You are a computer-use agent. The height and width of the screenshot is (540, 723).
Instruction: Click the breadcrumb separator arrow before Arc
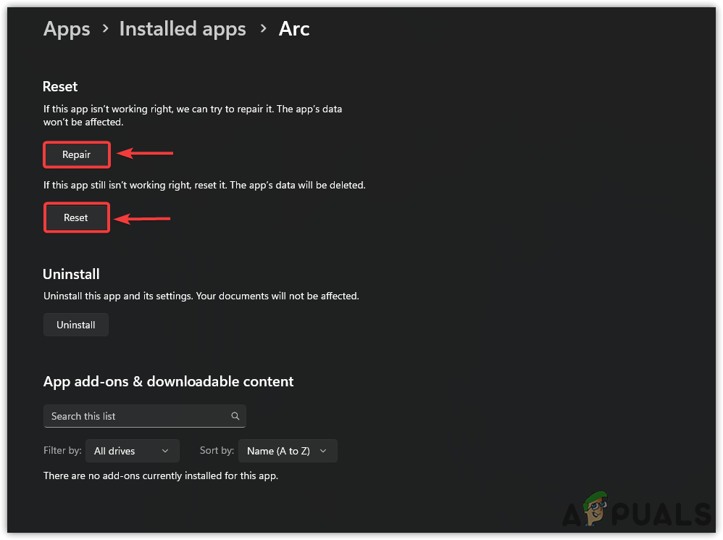point(263,29)
